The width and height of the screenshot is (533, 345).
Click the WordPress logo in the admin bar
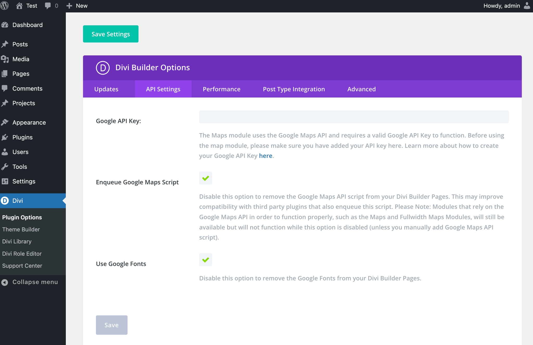coord(4,5)
